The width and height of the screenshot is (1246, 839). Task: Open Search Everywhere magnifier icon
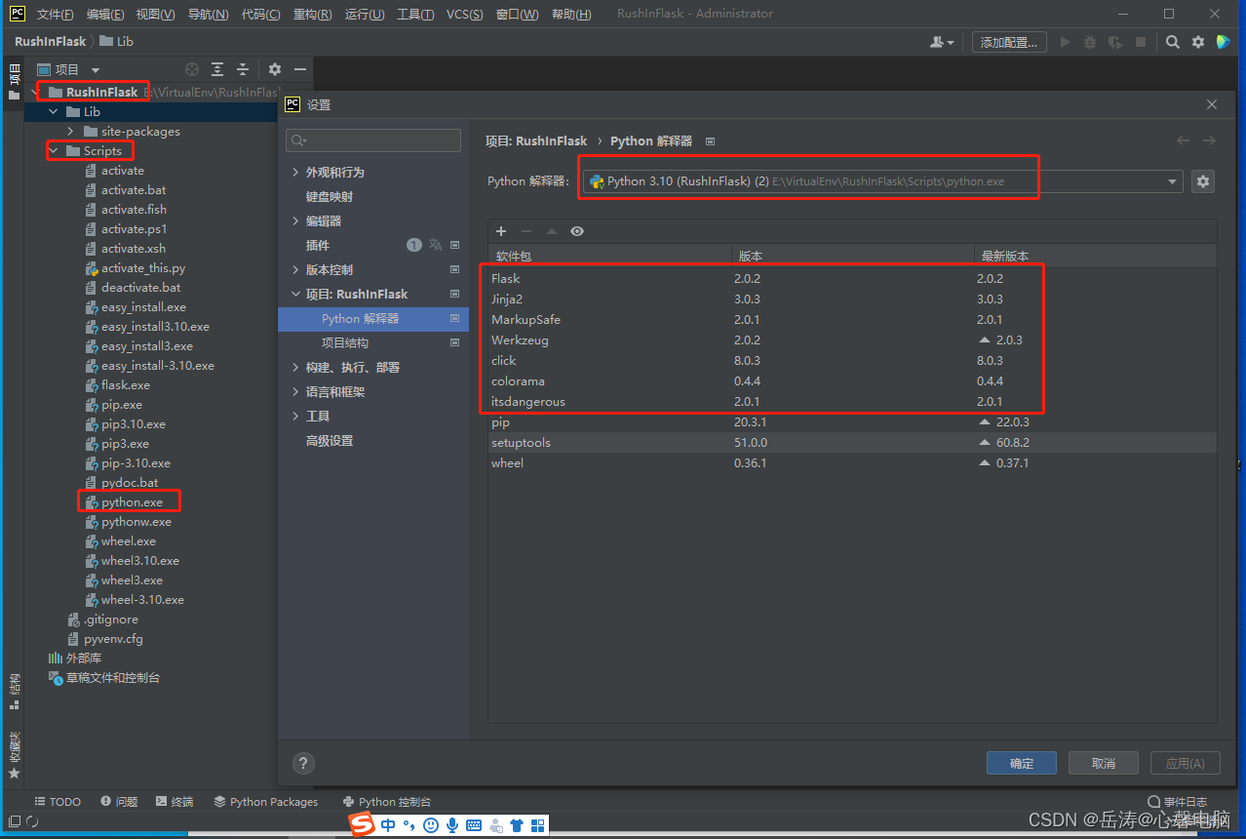(x=1173, y=42)
